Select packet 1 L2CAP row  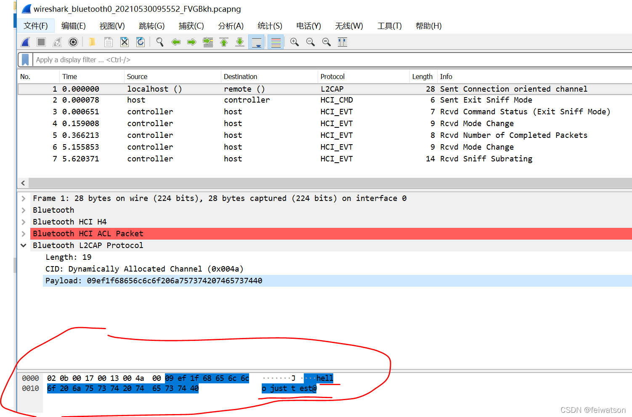pyautogui.click(x=325, y=89)
